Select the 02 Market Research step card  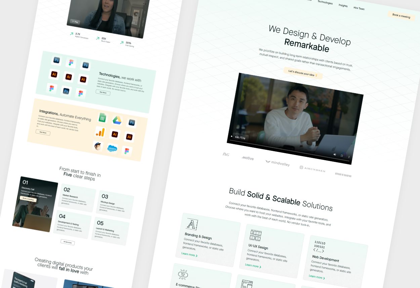click(77, 198)
